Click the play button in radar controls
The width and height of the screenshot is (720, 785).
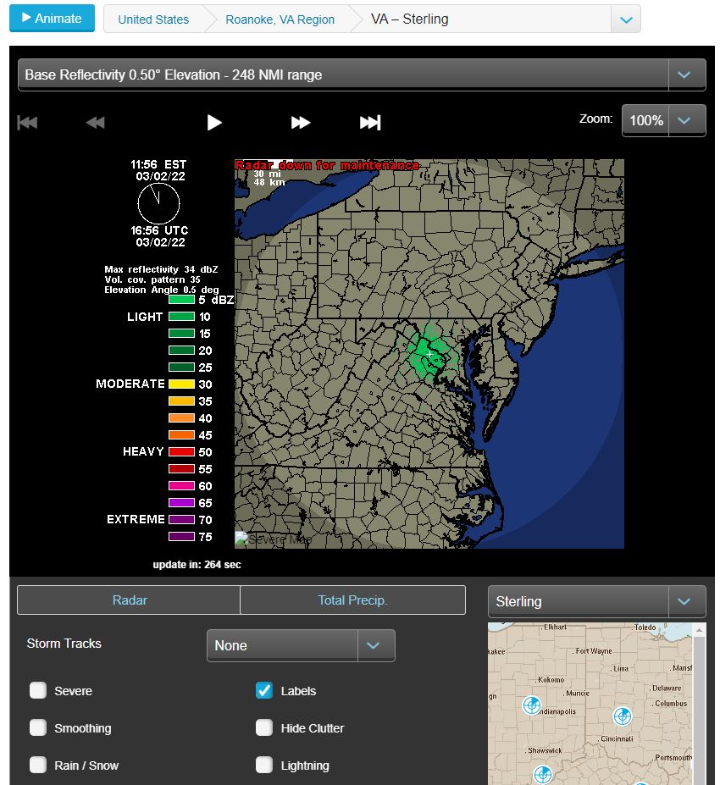214,123
